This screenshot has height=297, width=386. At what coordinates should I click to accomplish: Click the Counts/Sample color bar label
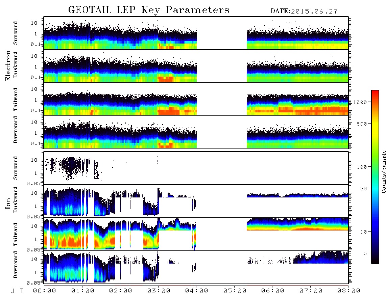(383, 172)
